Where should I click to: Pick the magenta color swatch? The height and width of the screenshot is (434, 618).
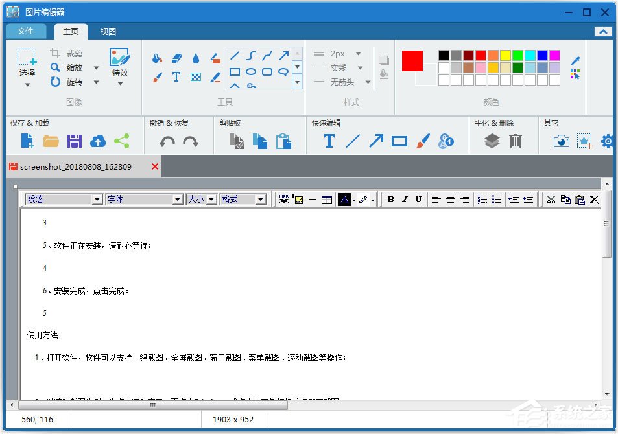(x=554, y=55)
